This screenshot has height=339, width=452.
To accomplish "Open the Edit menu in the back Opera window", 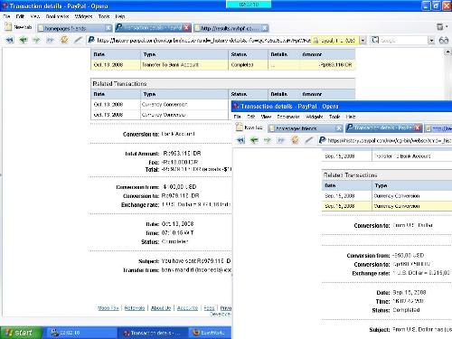I will (20, 16).
